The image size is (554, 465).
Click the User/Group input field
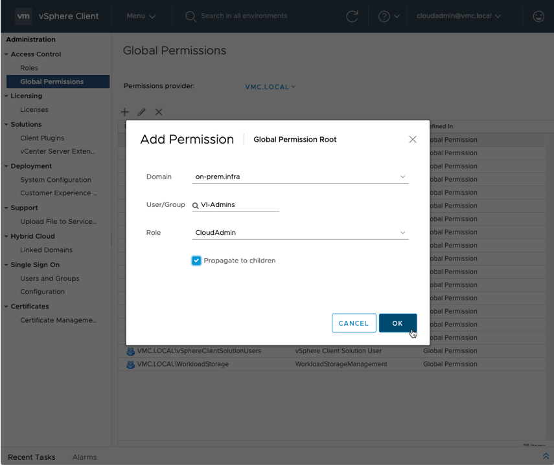240,205
